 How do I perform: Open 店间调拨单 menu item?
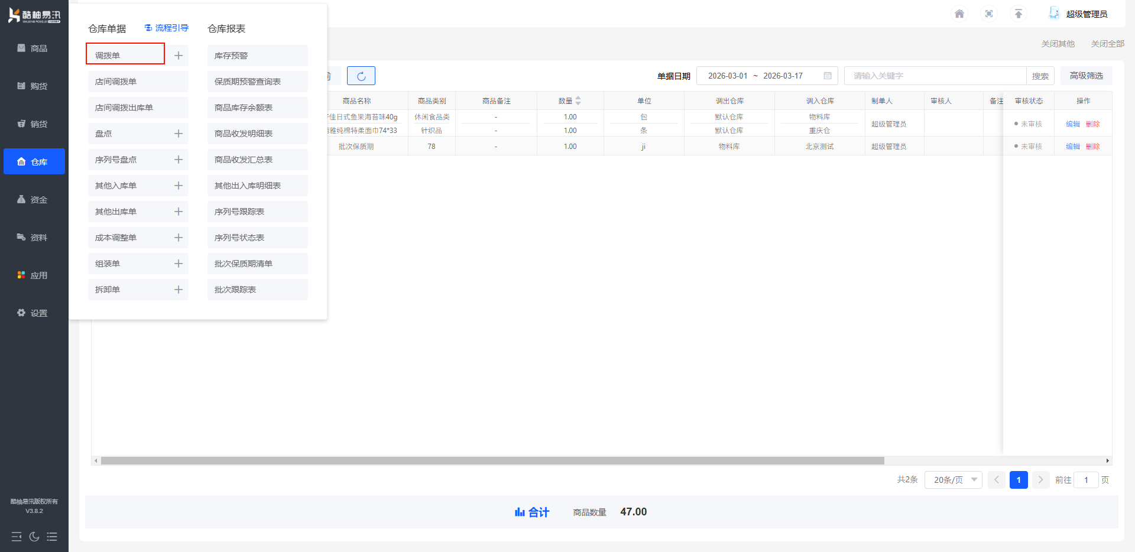click(x=138, y=82)
